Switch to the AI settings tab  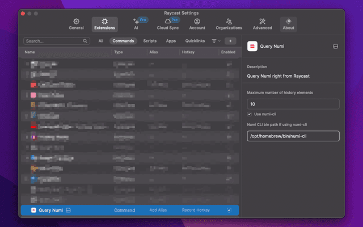coord(136,24)
